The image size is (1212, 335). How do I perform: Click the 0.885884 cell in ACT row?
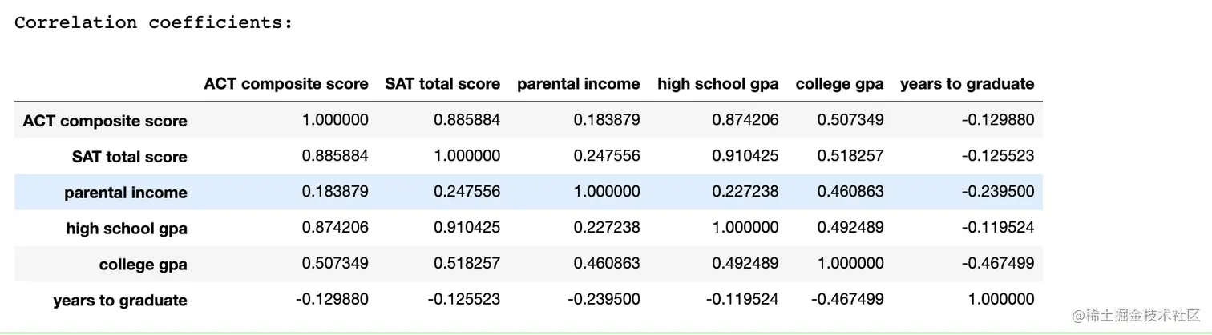click(x=467, y=120)
